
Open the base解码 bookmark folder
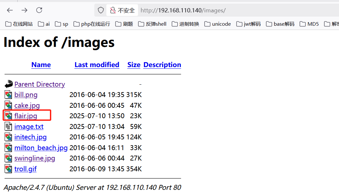coord(280,24)
